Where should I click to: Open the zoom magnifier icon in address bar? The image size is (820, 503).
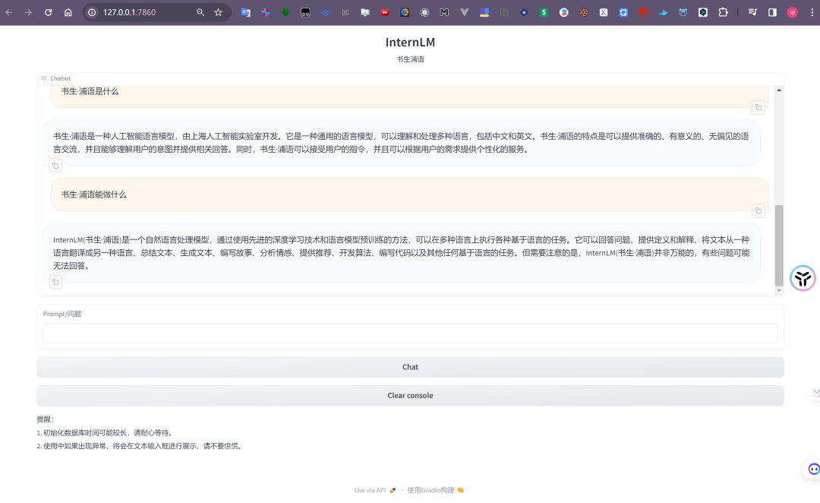200,12
